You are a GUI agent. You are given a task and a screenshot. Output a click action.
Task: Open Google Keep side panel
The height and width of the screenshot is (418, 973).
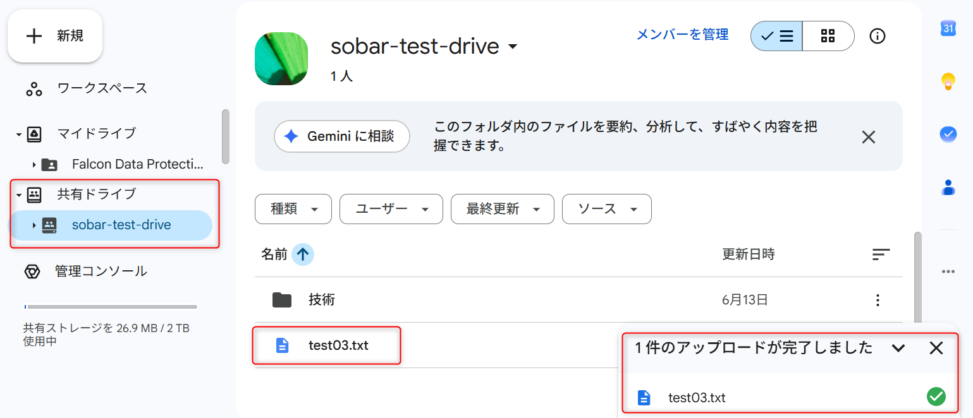point(948,81)
